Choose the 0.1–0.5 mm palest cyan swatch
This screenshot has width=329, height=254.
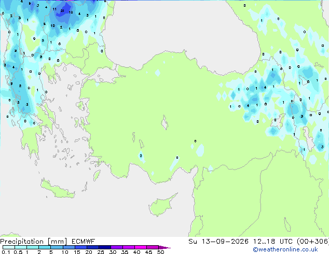pos(9,247)
